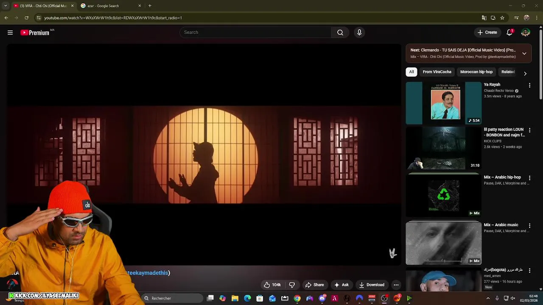Image resolution: width=543 pixels, height=305 pixels.
Task: Open options menu for Ya Rayah
Action: pos(529,85)
